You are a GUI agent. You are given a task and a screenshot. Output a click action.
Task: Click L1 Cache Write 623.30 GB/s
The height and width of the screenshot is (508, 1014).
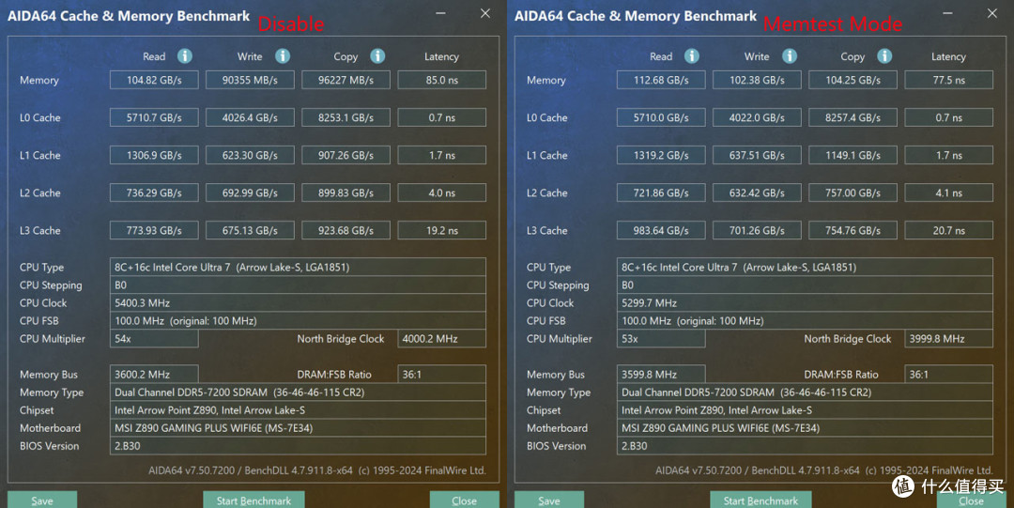[x=250, y=155]
